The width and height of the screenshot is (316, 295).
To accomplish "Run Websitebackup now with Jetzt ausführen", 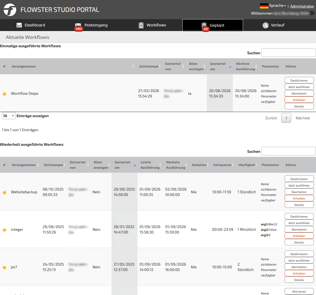I will [299, 185].
